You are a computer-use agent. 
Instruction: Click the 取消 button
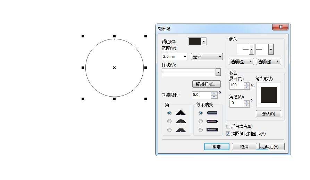244,147
